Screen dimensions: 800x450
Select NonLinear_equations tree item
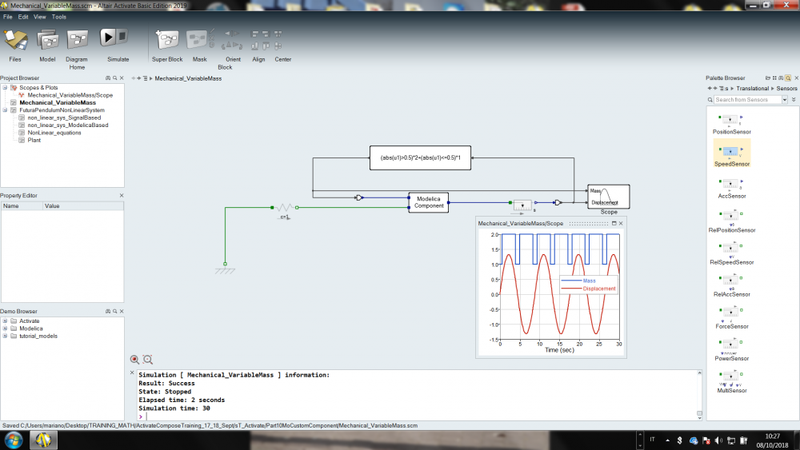point(54,133)
